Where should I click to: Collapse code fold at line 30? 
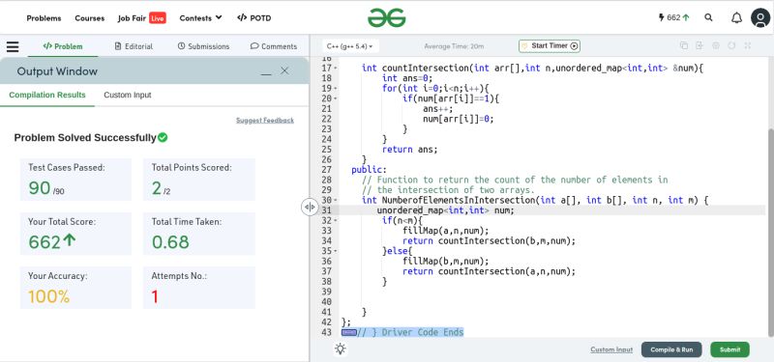tap(336, 201)
